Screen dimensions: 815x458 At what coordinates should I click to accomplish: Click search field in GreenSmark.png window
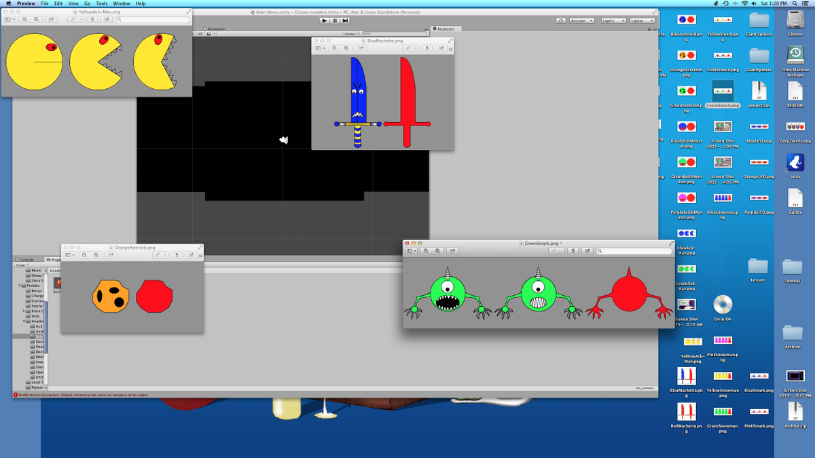pyautogui.click(x=634, y=250)
